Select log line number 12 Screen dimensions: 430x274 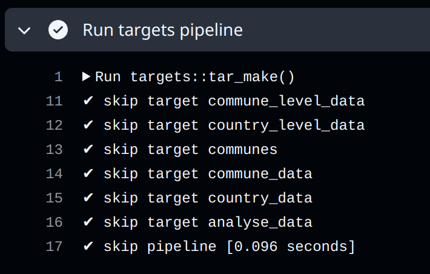click(55, 125)
